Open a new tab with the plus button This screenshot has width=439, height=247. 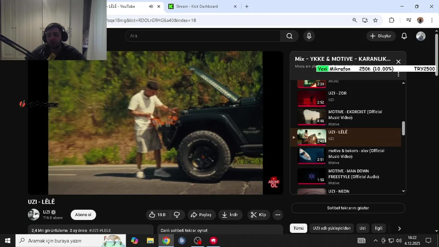coord(247,7)
